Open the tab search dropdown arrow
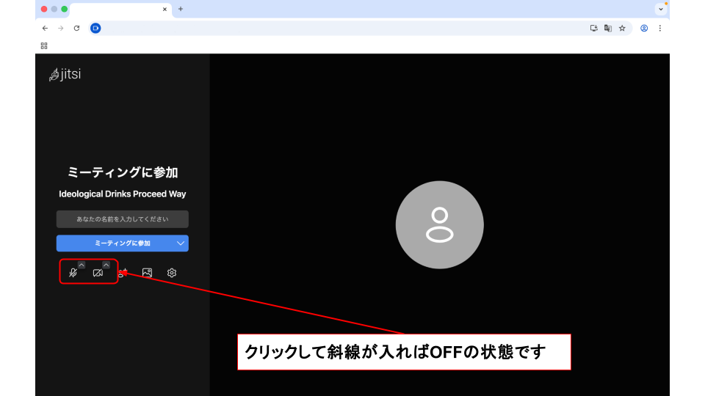The width and height of the screenshot is (705, 396). pos(661,9)
